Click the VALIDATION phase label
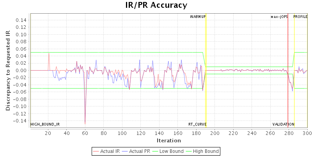The image size is (312, 156). tap(284, 124)
